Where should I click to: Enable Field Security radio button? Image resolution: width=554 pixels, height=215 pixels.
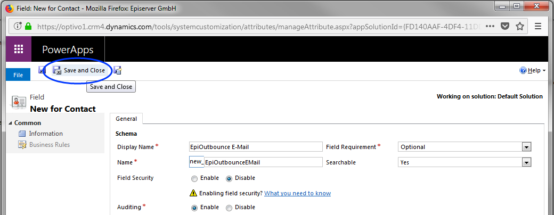tap(194, 178)
